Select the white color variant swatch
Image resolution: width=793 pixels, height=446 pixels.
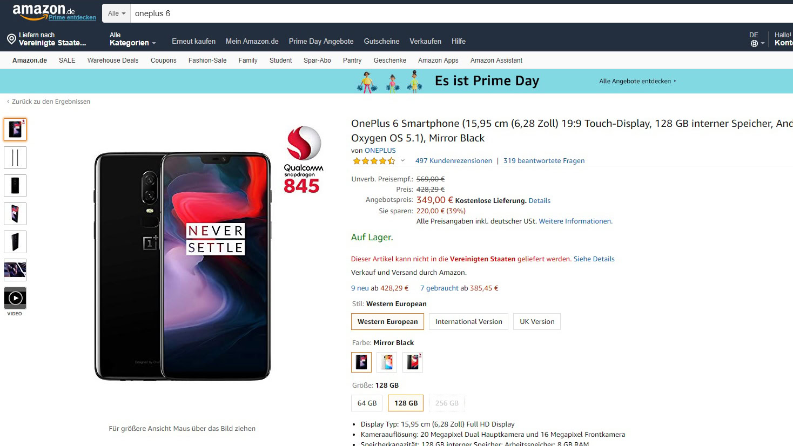point(387,362)
